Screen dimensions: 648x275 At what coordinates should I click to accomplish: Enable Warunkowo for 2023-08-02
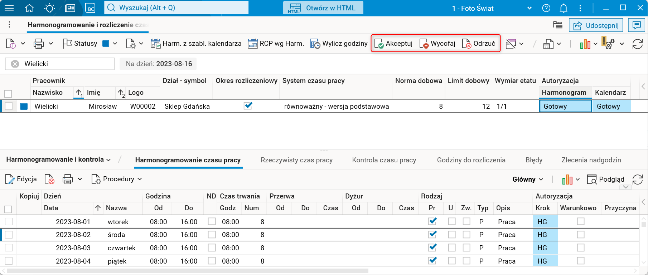(581, 235)
